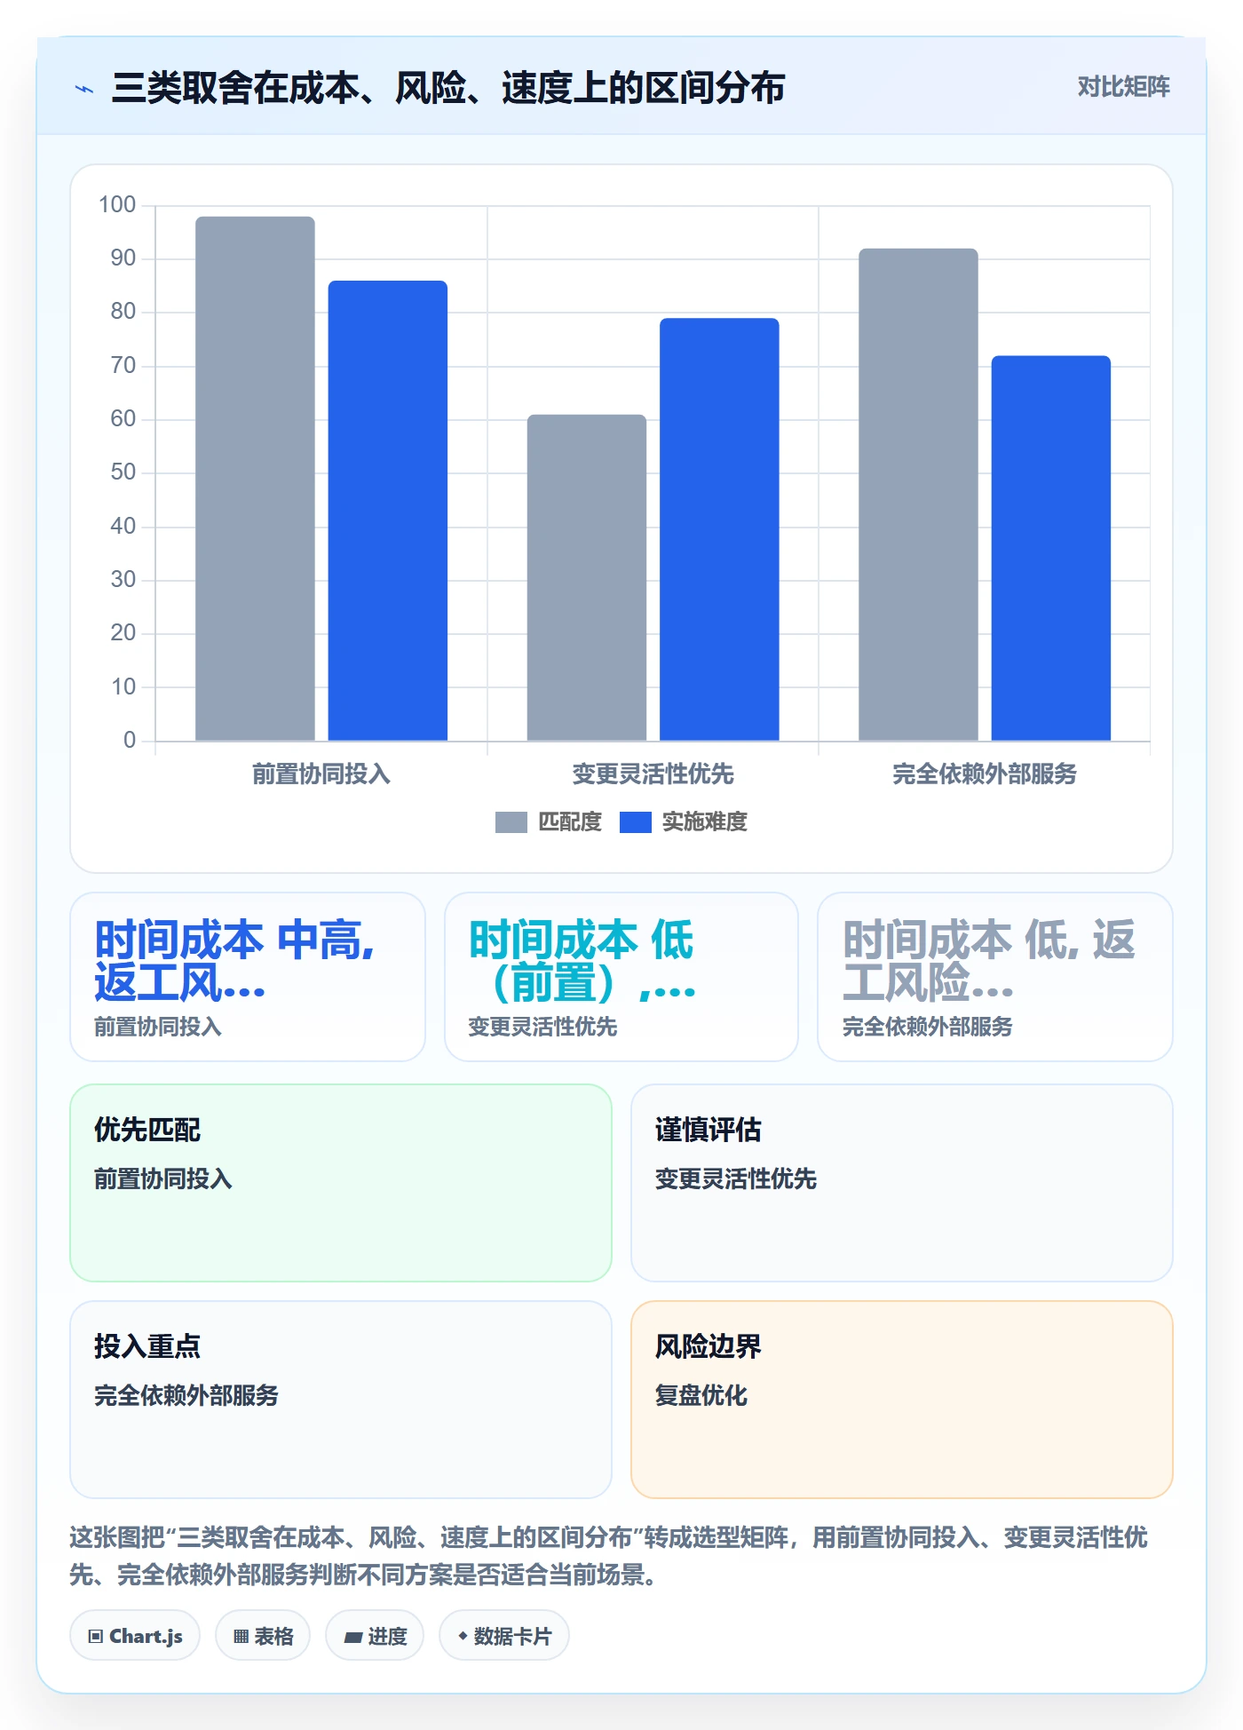Screen dimensions: 1243x1730
Task: Click 复盘优化 text in 风险边界 cell
Action: [701, 1395]
